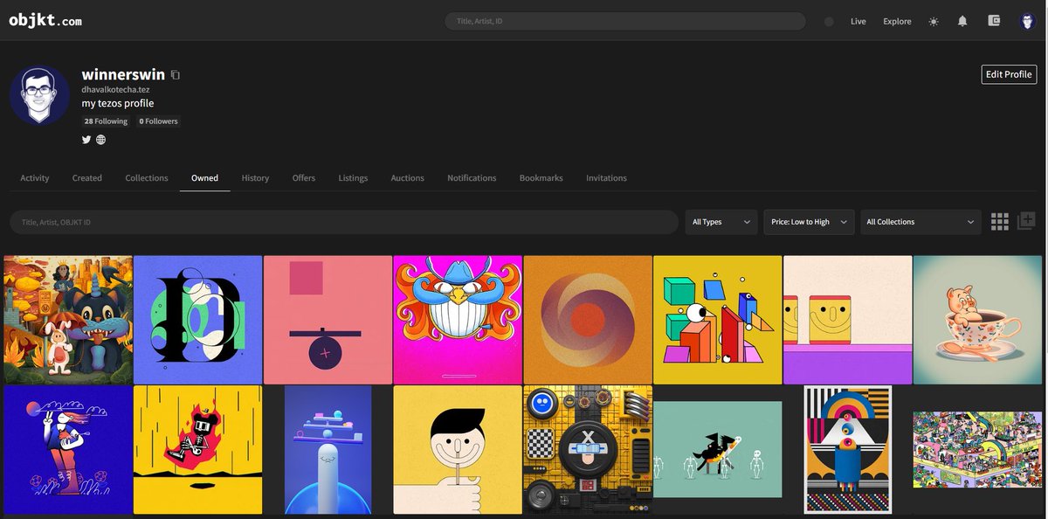Open the profile's Twitter icon link
The height and width of the screenshot is (519, 1048).
(x=86, y=140)
